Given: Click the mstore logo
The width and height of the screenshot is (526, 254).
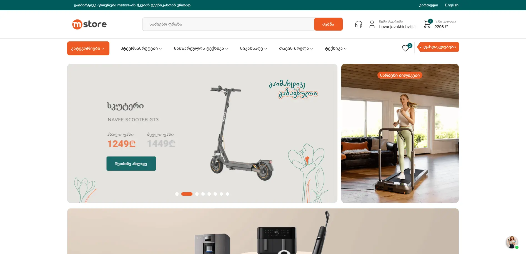Looking at the screenshot, I should point(89,24).
